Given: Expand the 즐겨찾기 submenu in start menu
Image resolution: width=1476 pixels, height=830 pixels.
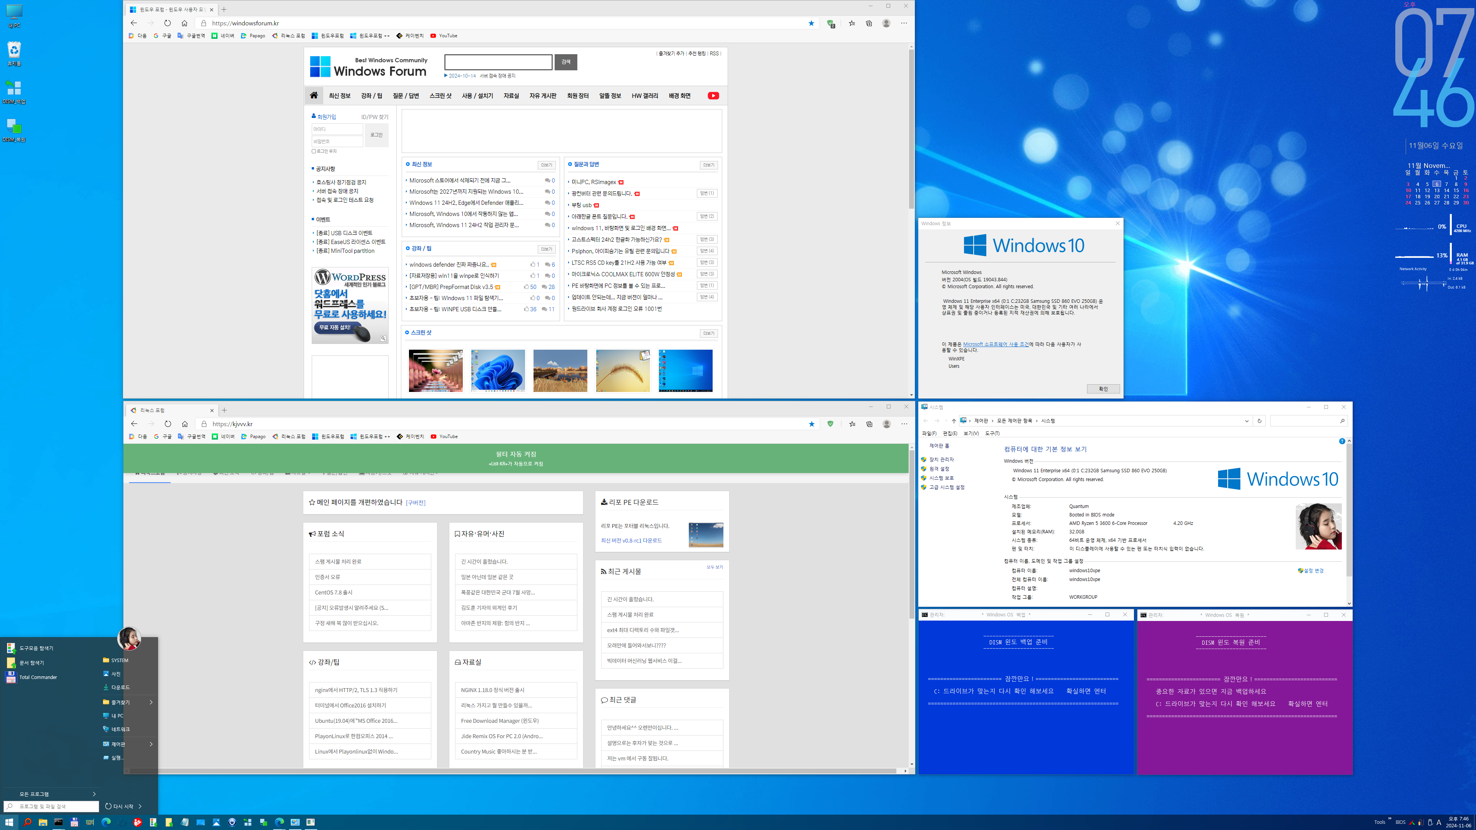Looking at the screenshot, I should click(151, 702).
